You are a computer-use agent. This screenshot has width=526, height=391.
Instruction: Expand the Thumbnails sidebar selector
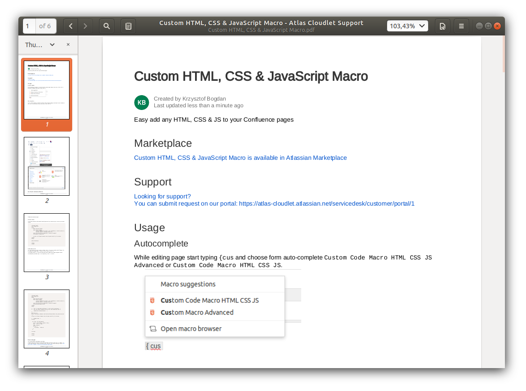[40, 45]
